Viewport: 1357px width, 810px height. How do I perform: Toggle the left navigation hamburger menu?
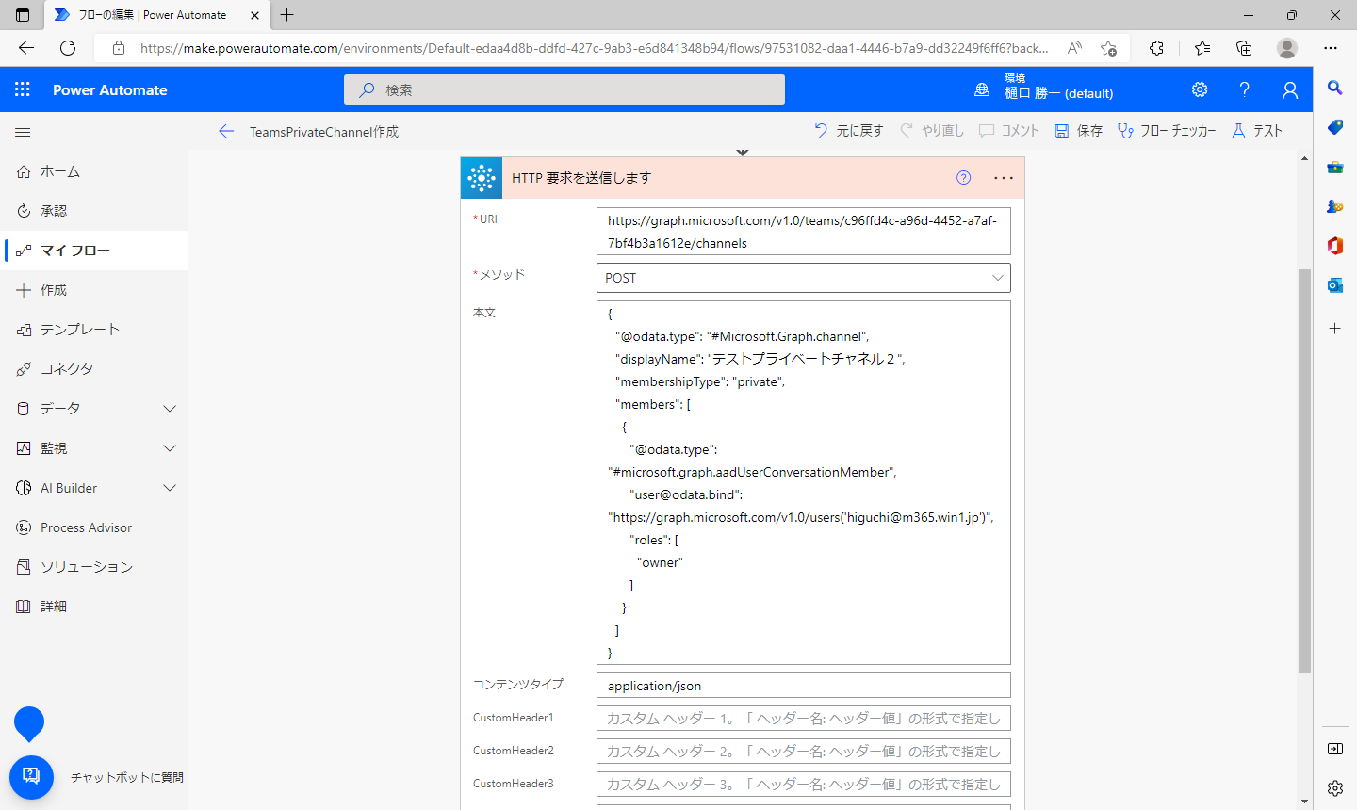point(23,133)
